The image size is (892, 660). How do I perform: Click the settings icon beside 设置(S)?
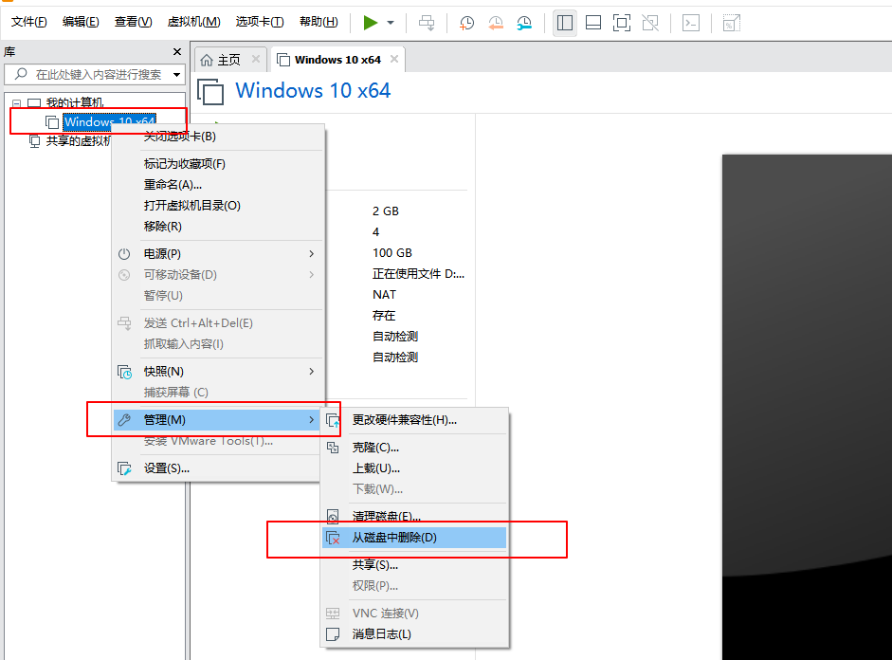click(124, 468)
